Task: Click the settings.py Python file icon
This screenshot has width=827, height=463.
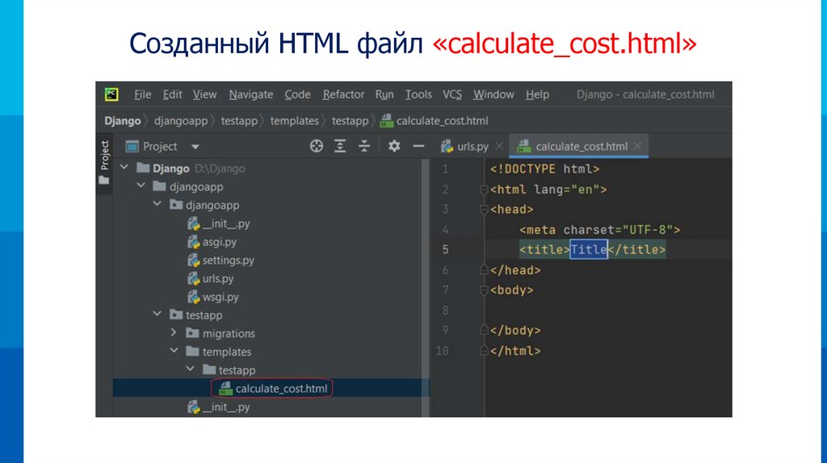Action: coord(194,261)
